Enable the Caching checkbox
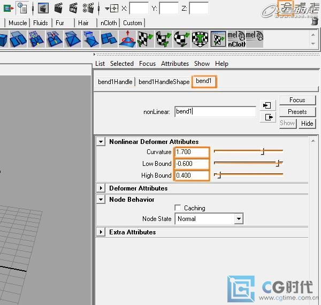 [x=178, y=208]
